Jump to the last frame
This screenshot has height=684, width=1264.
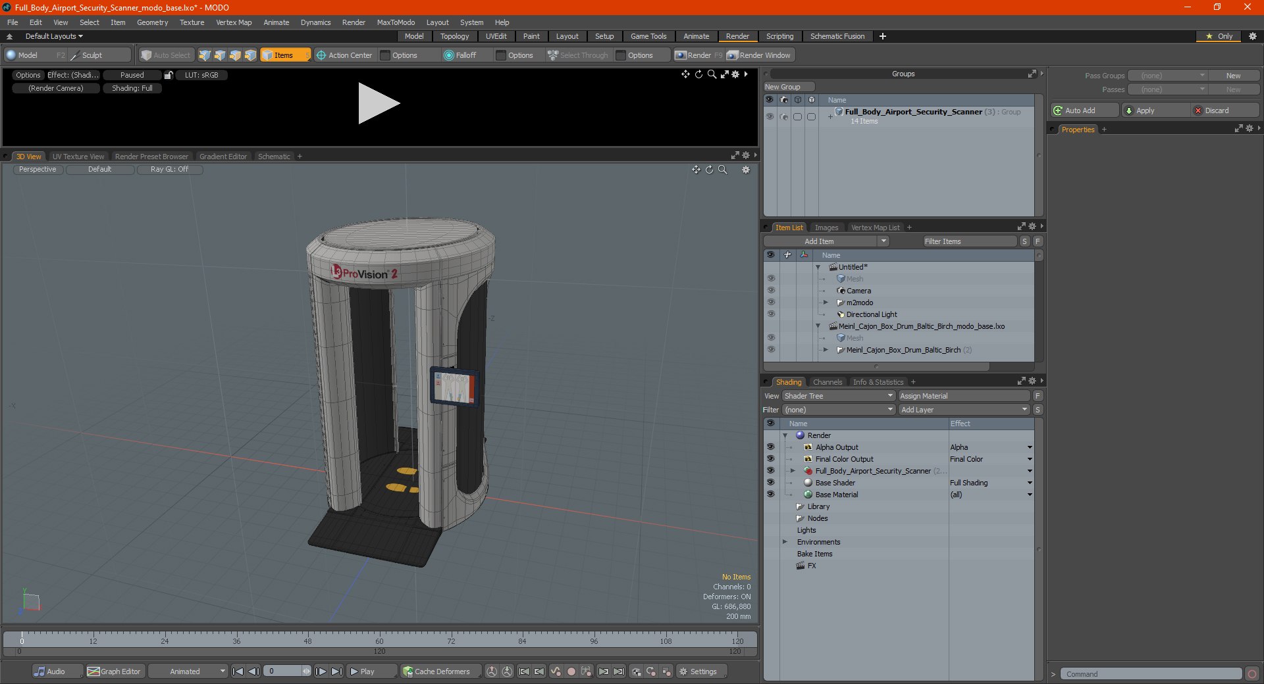click(336, 672)
